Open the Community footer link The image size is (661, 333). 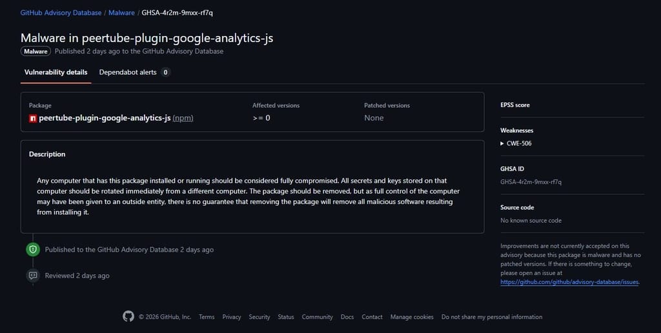[317, 317]
